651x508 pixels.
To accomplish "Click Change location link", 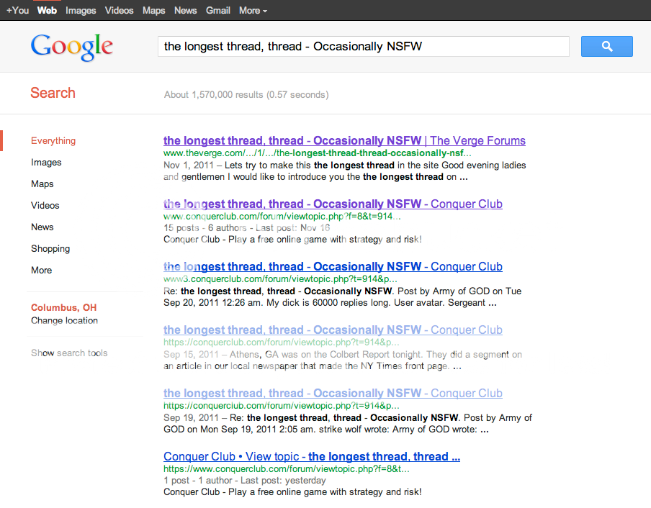I will point(64,321).
